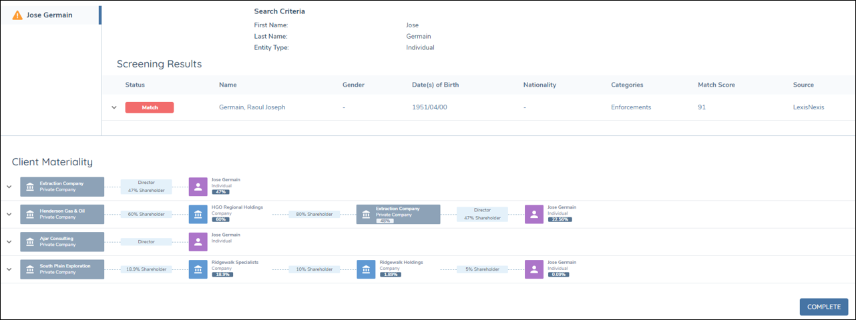Viewport: 856px width, 320px height.
Task: Click the Date(s) of Birth column header
Action: [435, 85]
